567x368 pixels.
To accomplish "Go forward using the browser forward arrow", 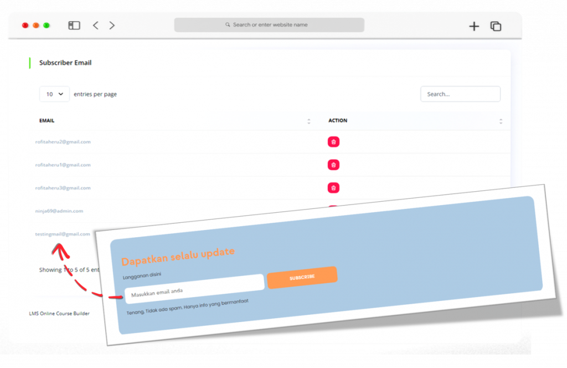I will point(112,25).
